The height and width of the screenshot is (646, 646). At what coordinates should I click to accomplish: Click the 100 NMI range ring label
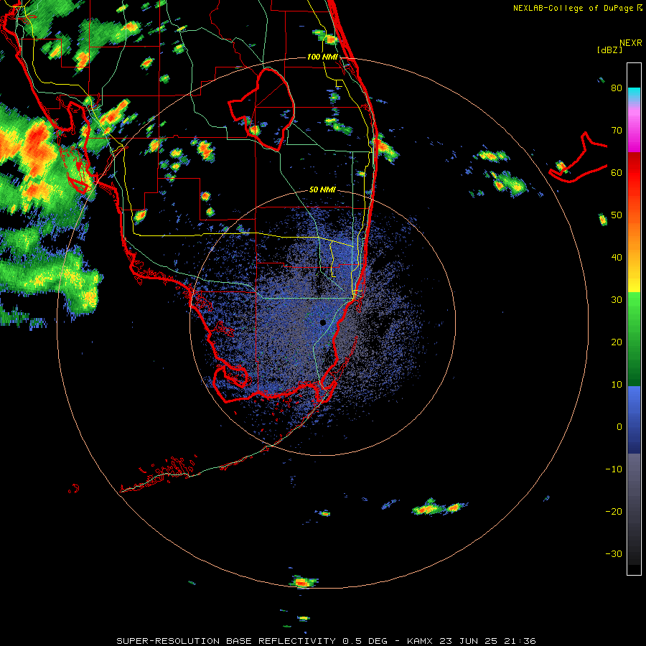coord(322,57)
